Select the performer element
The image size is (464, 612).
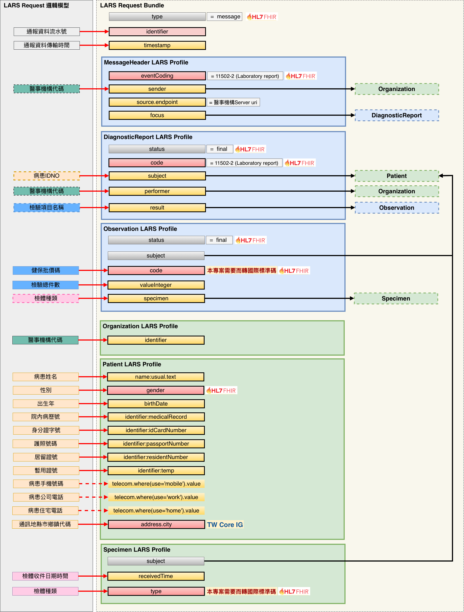(157, 191)
